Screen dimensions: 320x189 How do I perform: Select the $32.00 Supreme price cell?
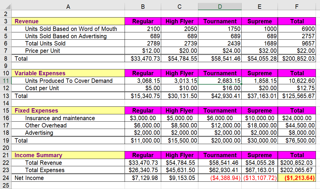pyautogui.click(x=259, y=51)
